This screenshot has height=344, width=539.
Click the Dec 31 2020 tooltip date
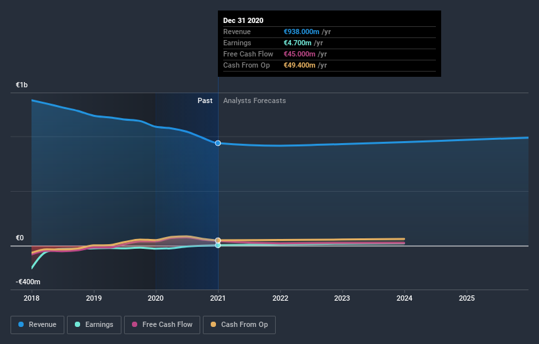pyautogui.click(x=243, y=20)
